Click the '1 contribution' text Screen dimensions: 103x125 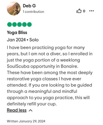pyautogui.click(x=33, y=12)
